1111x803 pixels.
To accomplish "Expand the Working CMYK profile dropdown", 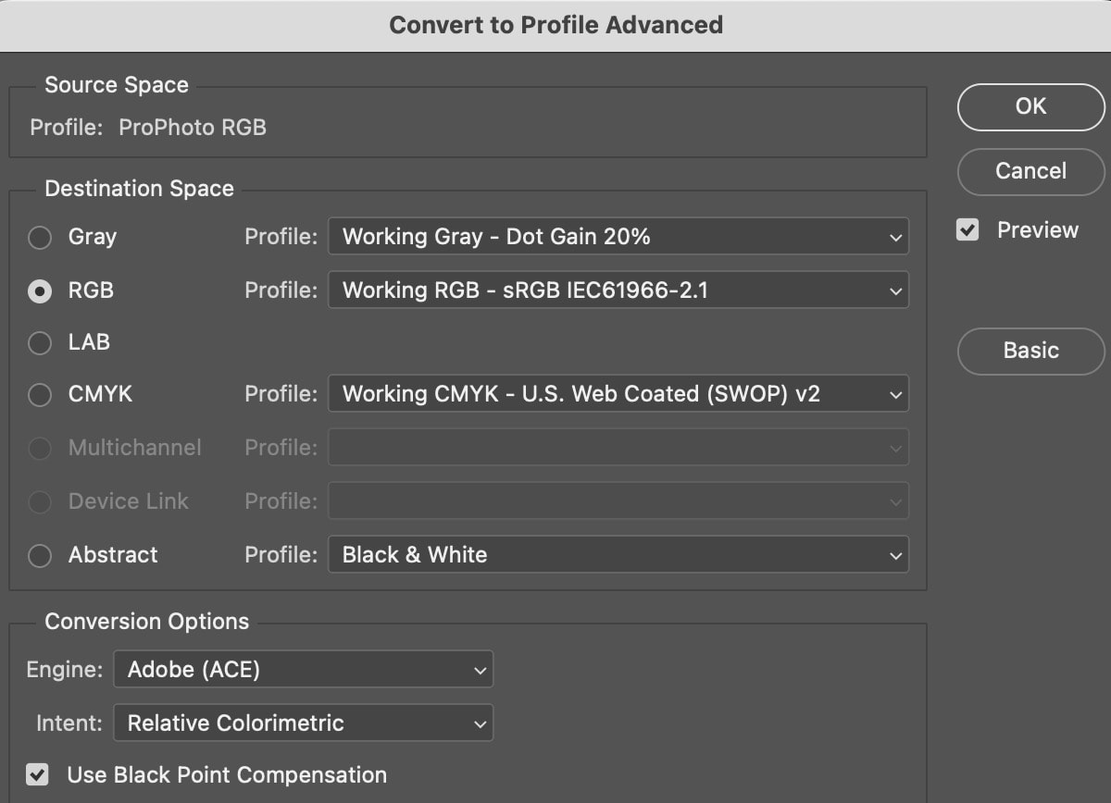I will tap(618, 394).
